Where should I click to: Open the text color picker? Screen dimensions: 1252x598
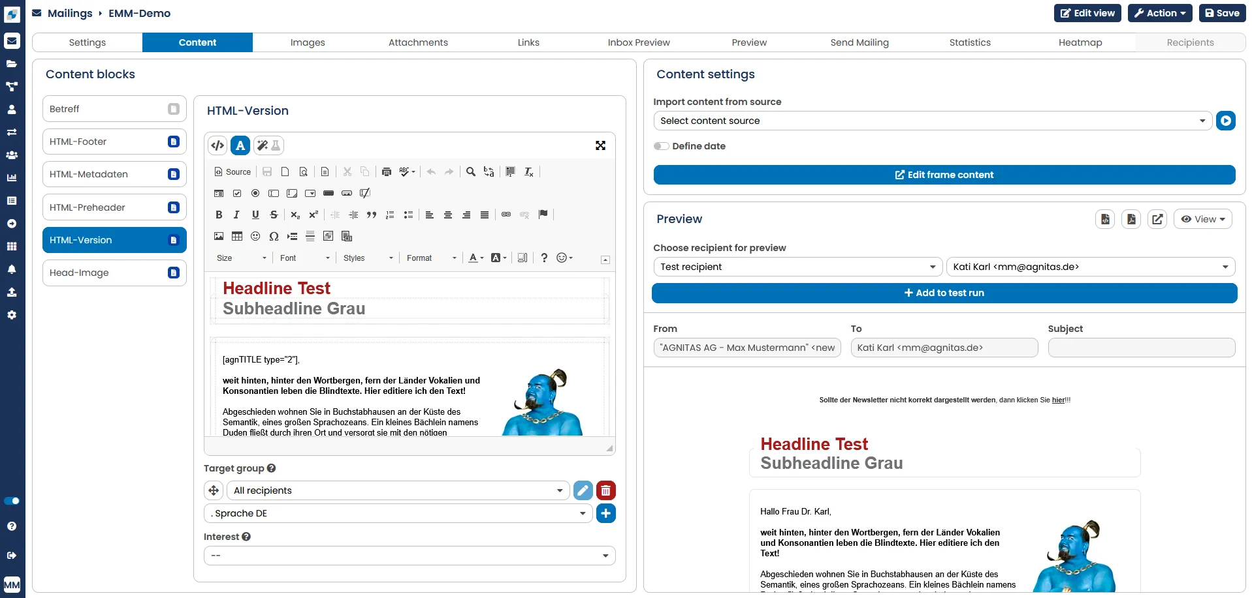[476, 258]
